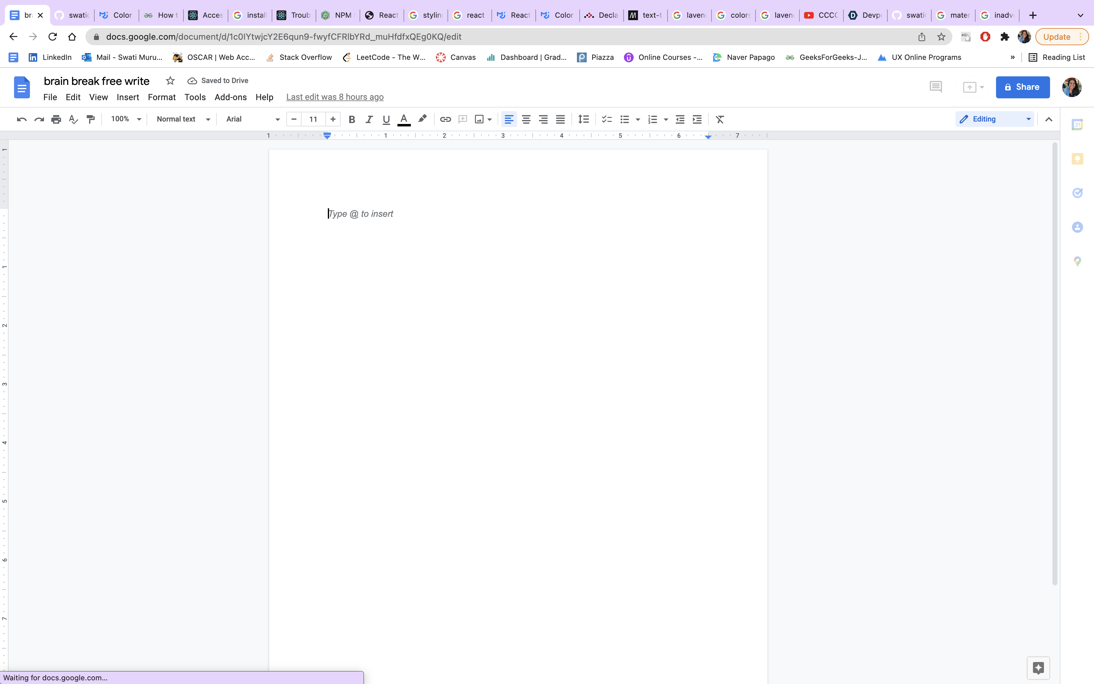Click the Insert link icon
Image resolution: width=1094 pixels, height=684 pixels.
(x=445, y=119)
